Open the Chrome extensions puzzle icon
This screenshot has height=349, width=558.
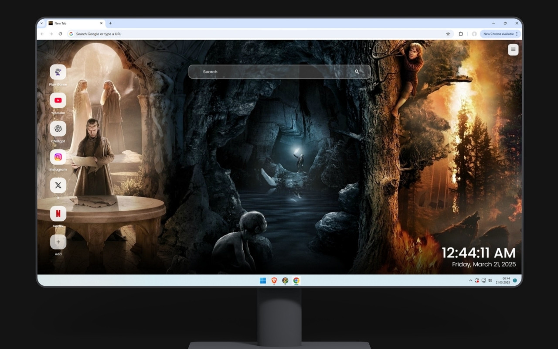[460, 34]
